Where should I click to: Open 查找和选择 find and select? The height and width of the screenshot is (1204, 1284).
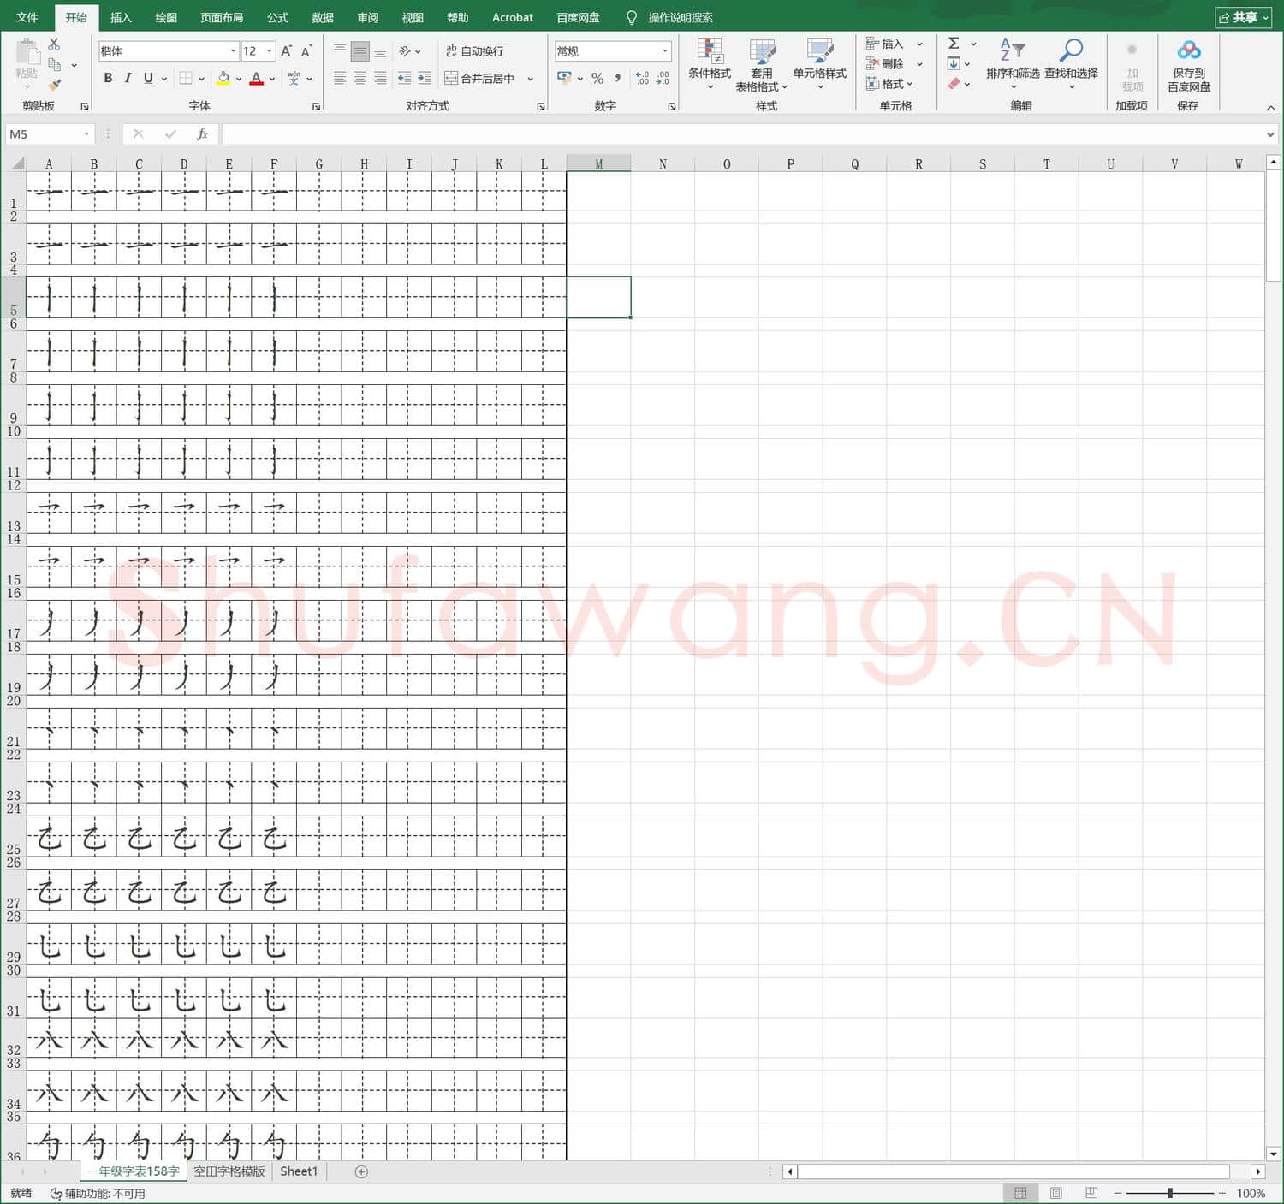click(1071, 63)
